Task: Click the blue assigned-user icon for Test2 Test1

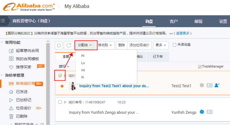Action: pyautogui.click(x=217, y=85)
